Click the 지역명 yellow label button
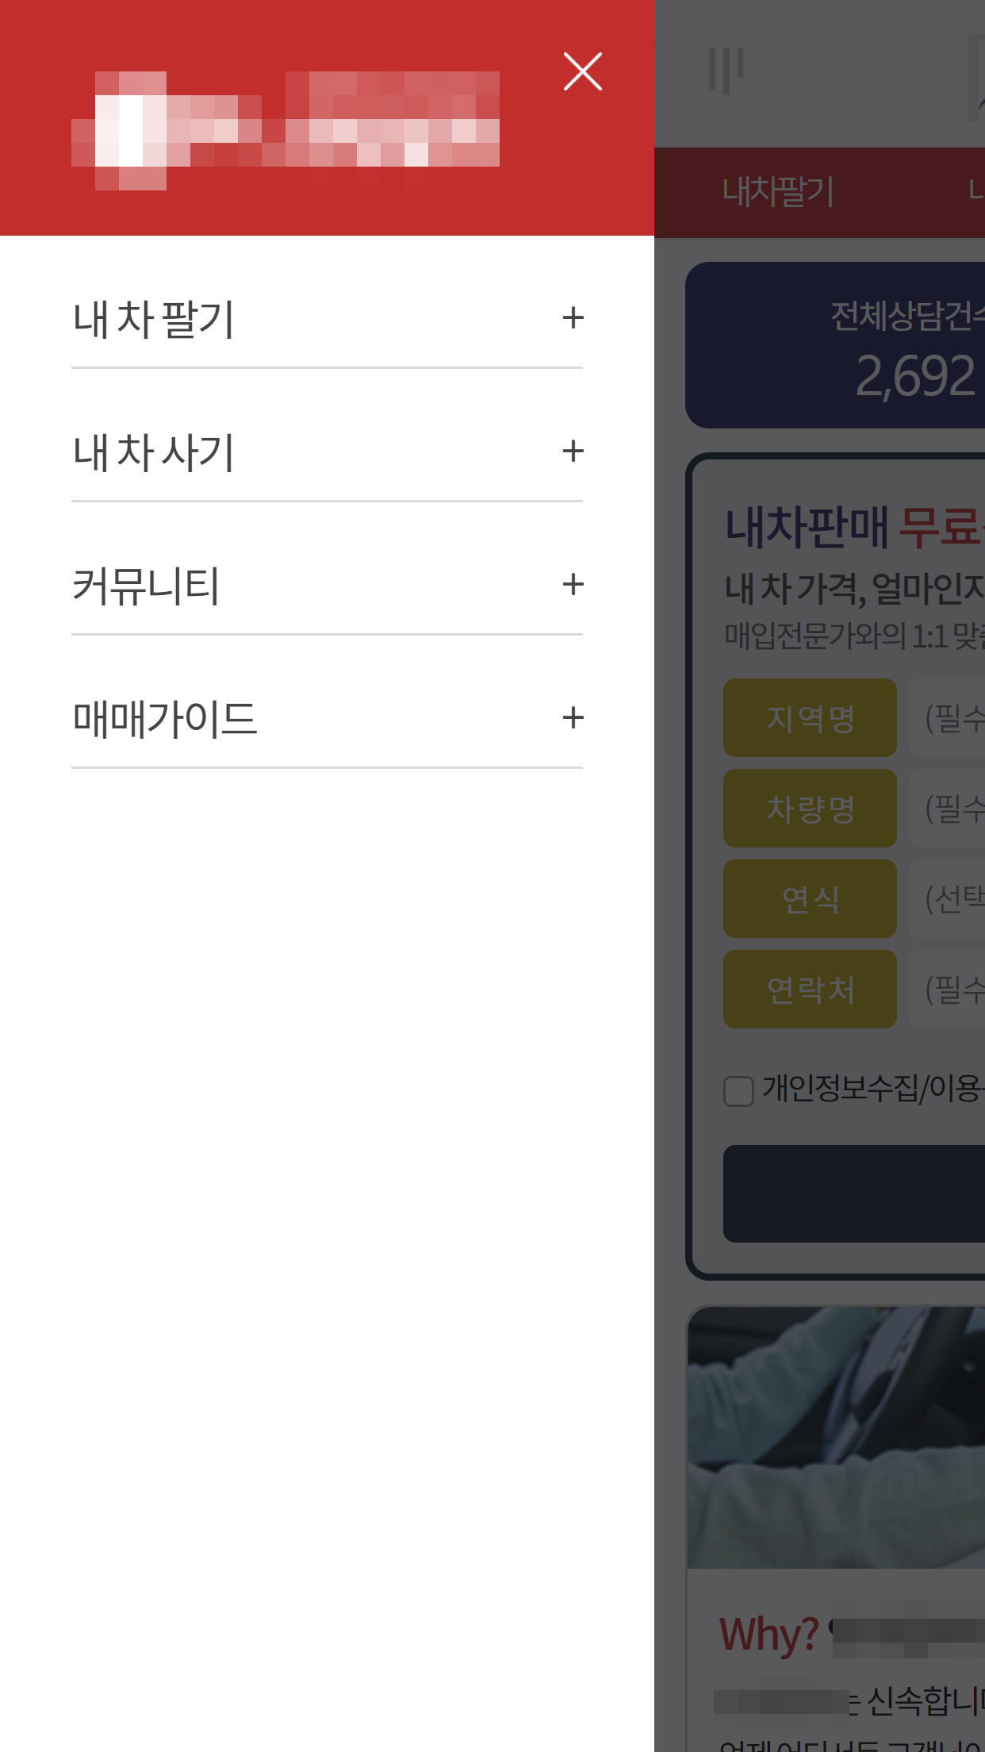 click(810, 717)
